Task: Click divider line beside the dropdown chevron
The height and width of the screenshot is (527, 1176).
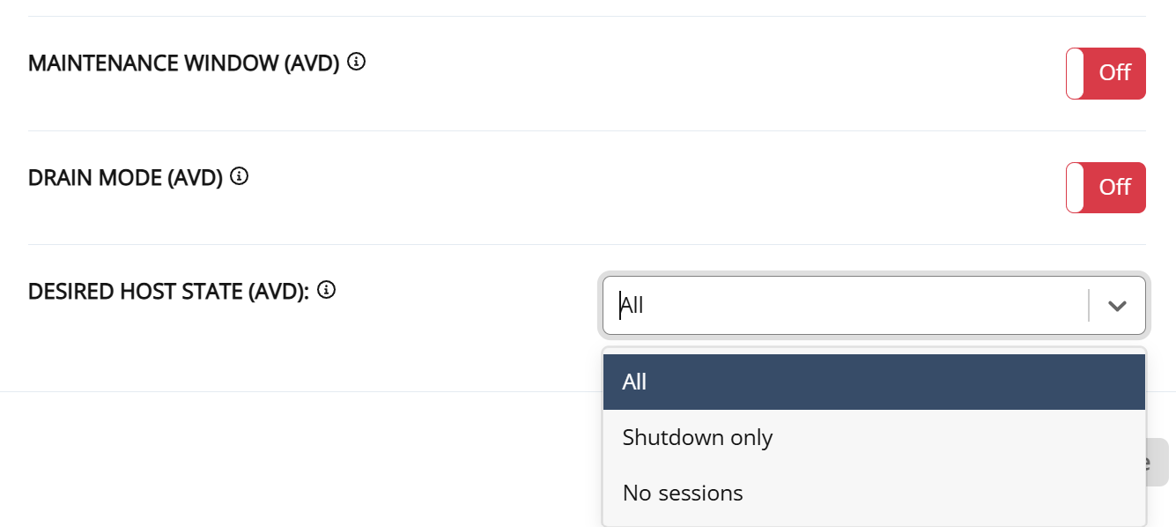Action: pyautogui.click(x=1089, y=306)
